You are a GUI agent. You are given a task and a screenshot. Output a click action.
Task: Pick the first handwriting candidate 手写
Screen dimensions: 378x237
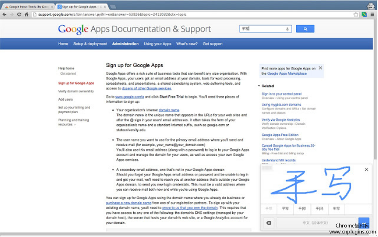[x=268, y=208]
